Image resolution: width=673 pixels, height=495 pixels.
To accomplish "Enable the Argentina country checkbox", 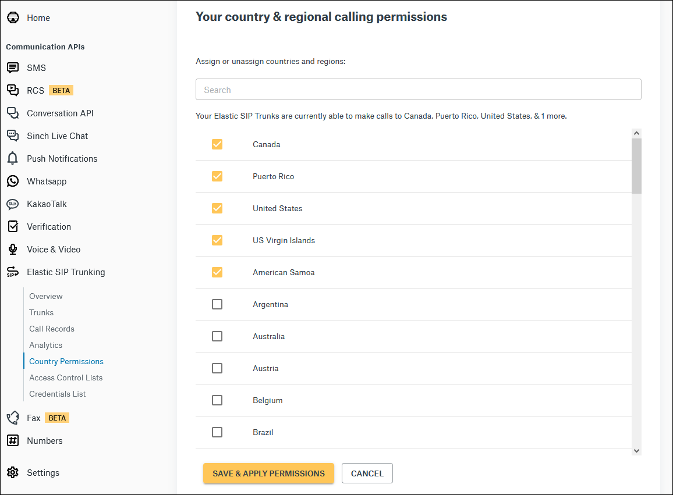I will click(x=217, y=304).
